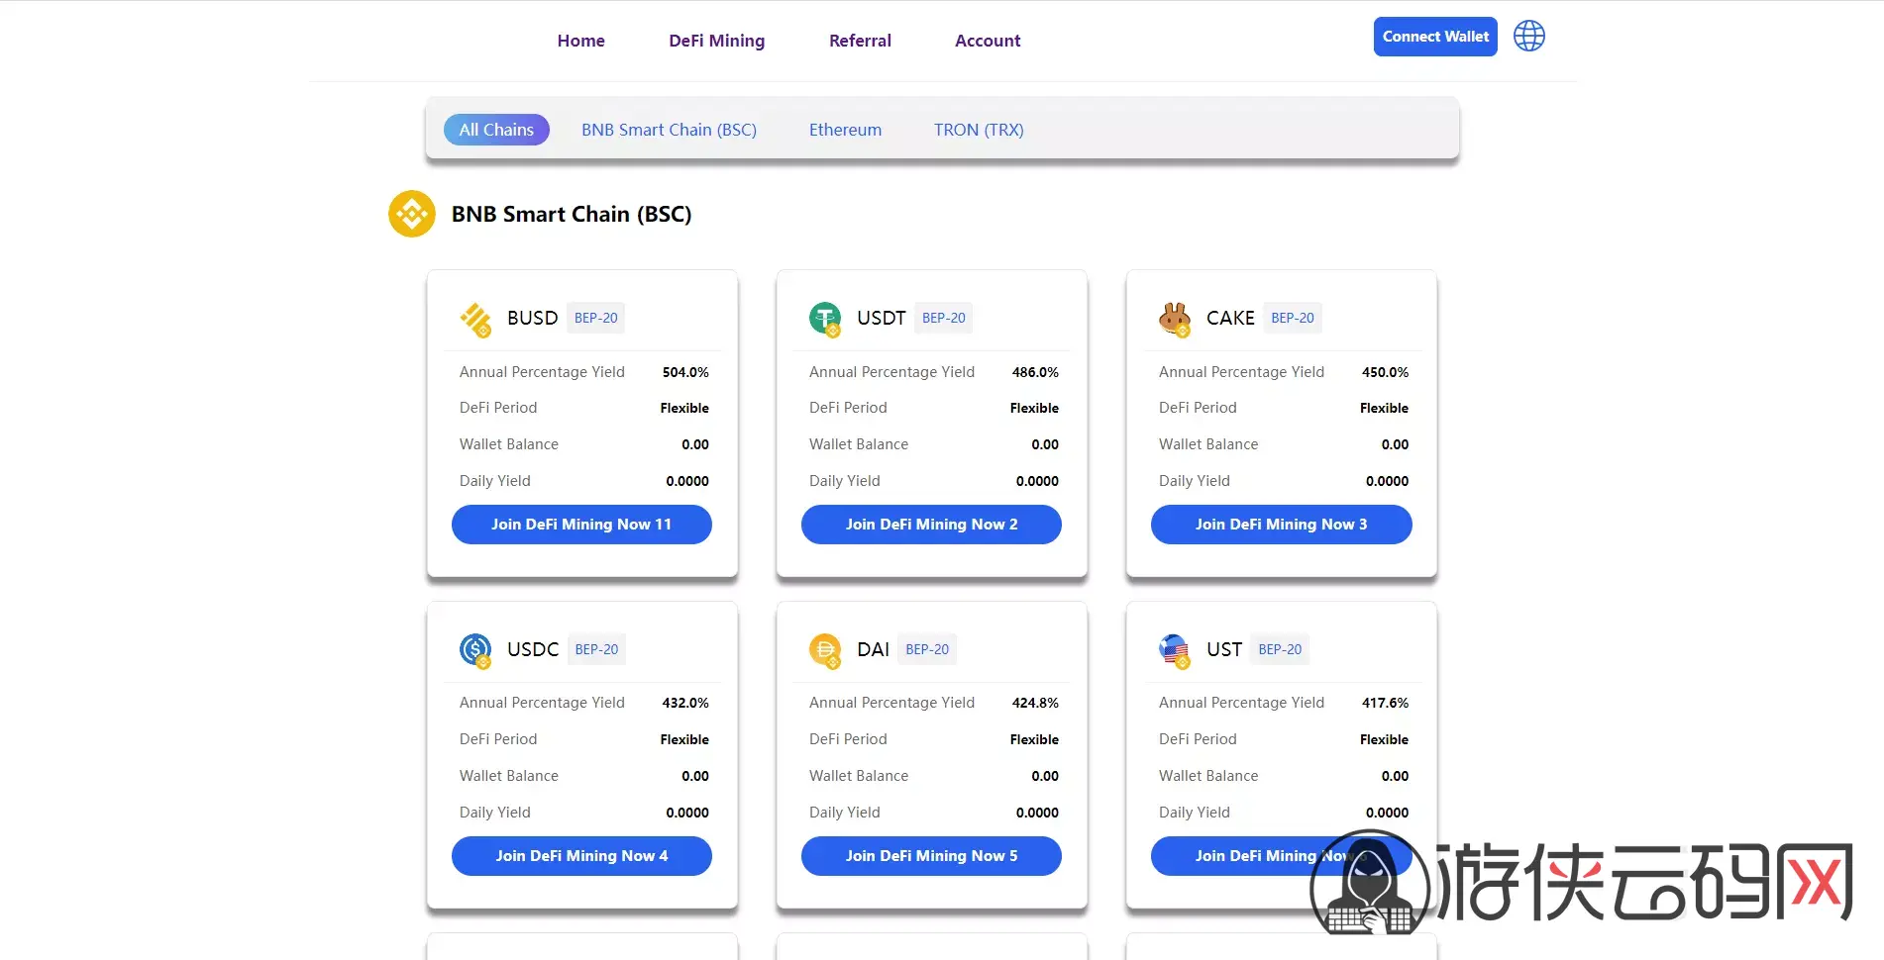This screenshot has height=960, width=1884.
Task: Click the Flexible period value for USDT
Action: click(1034, 408)
